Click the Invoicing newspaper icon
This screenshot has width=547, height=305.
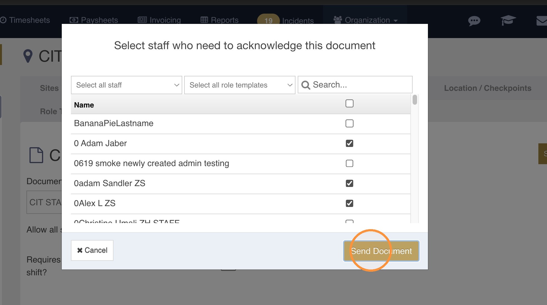[x=142, y=20]
